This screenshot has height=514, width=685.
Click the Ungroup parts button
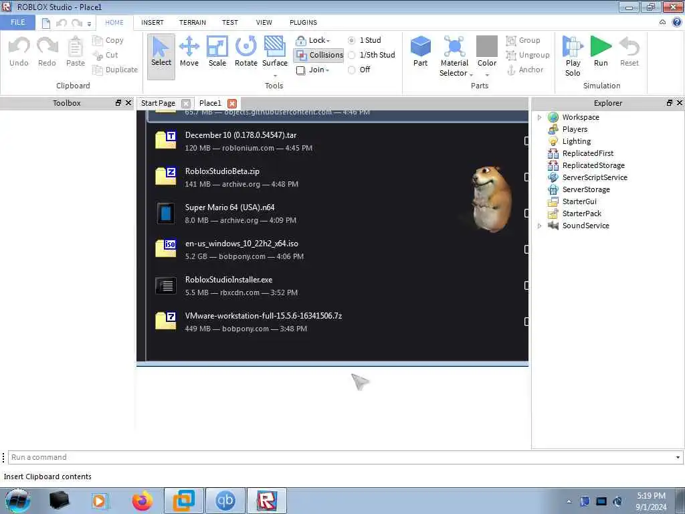pos(528,55)
